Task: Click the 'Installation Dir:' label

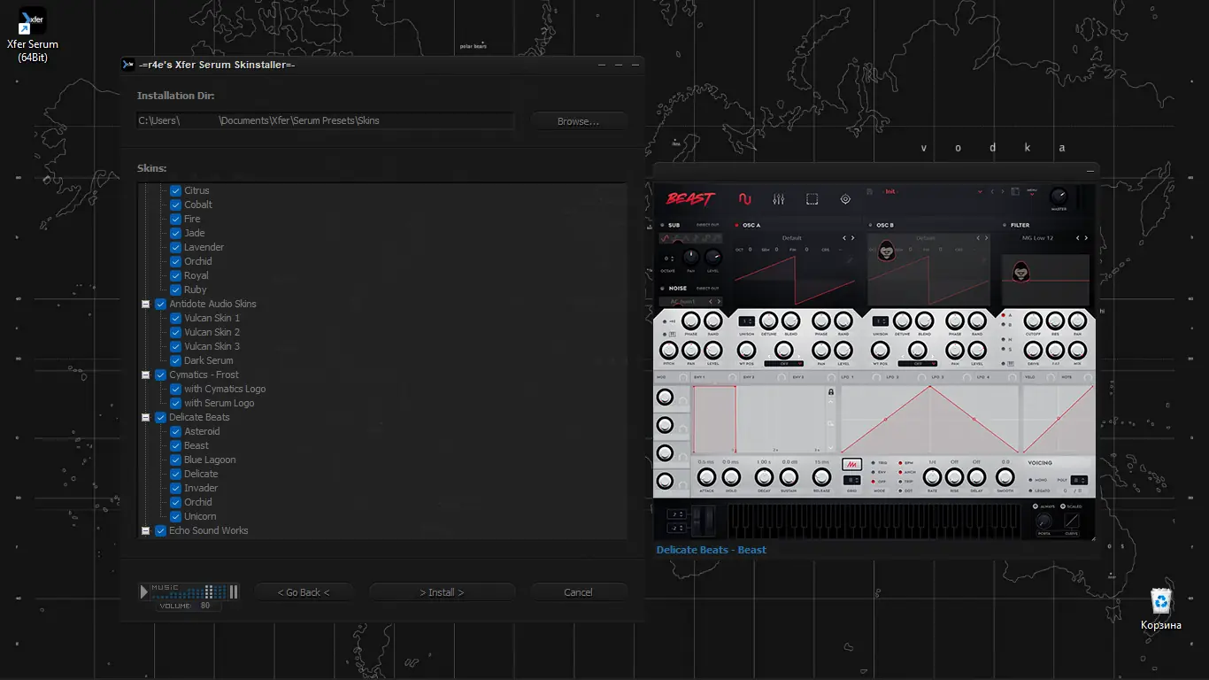Action: click(175, 96)
